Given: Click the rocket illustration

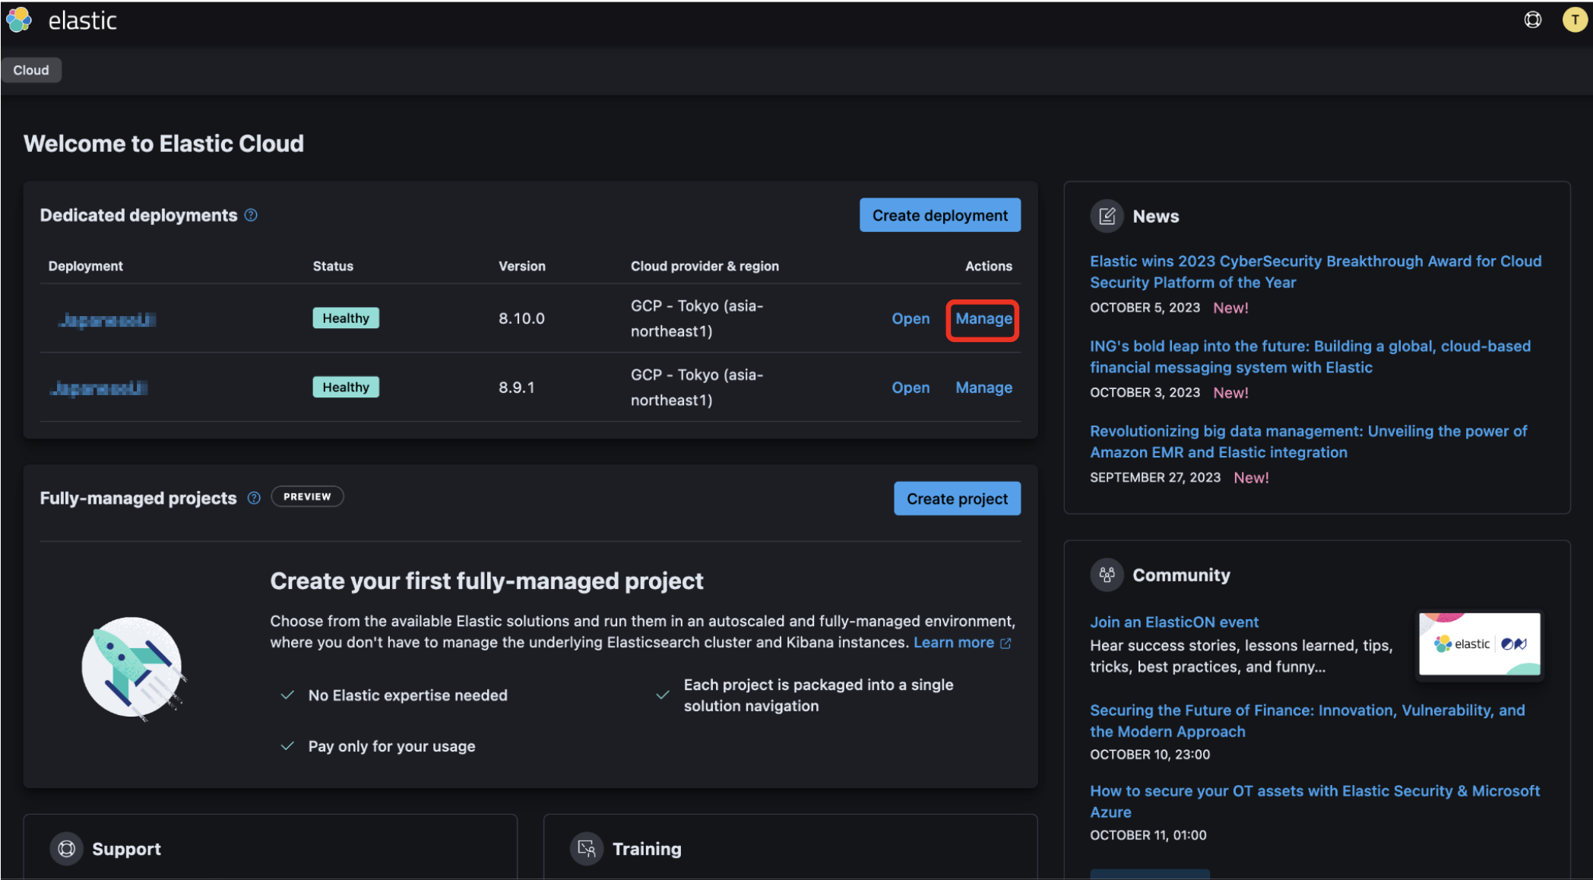Looking at the screenshot, I should point(133,668).
